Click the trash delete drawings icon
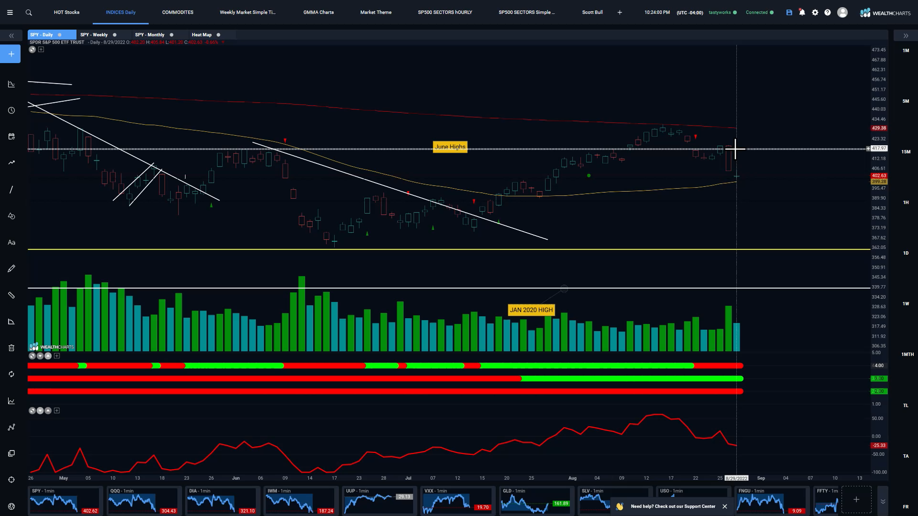 tap(11, 348)
